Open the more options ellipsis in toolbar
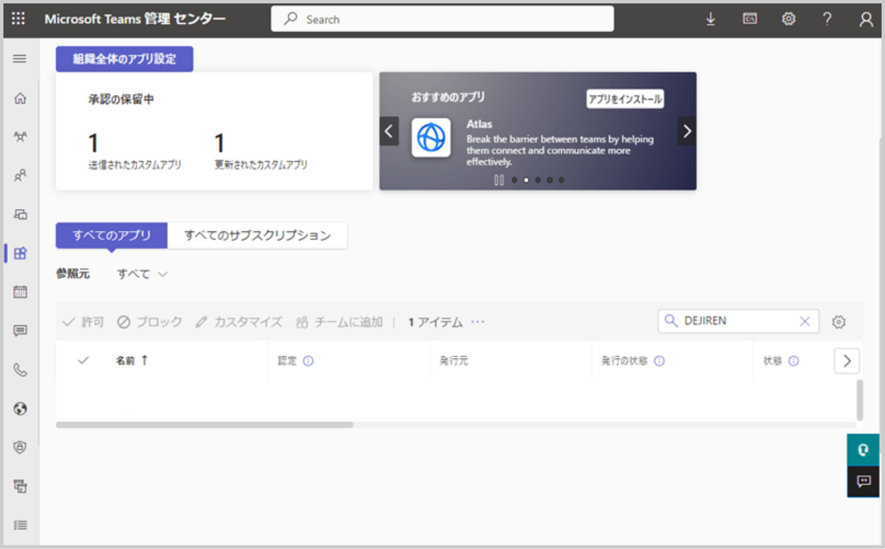The height and width of the screenshot is (549, 885). [x=478, y=322]
